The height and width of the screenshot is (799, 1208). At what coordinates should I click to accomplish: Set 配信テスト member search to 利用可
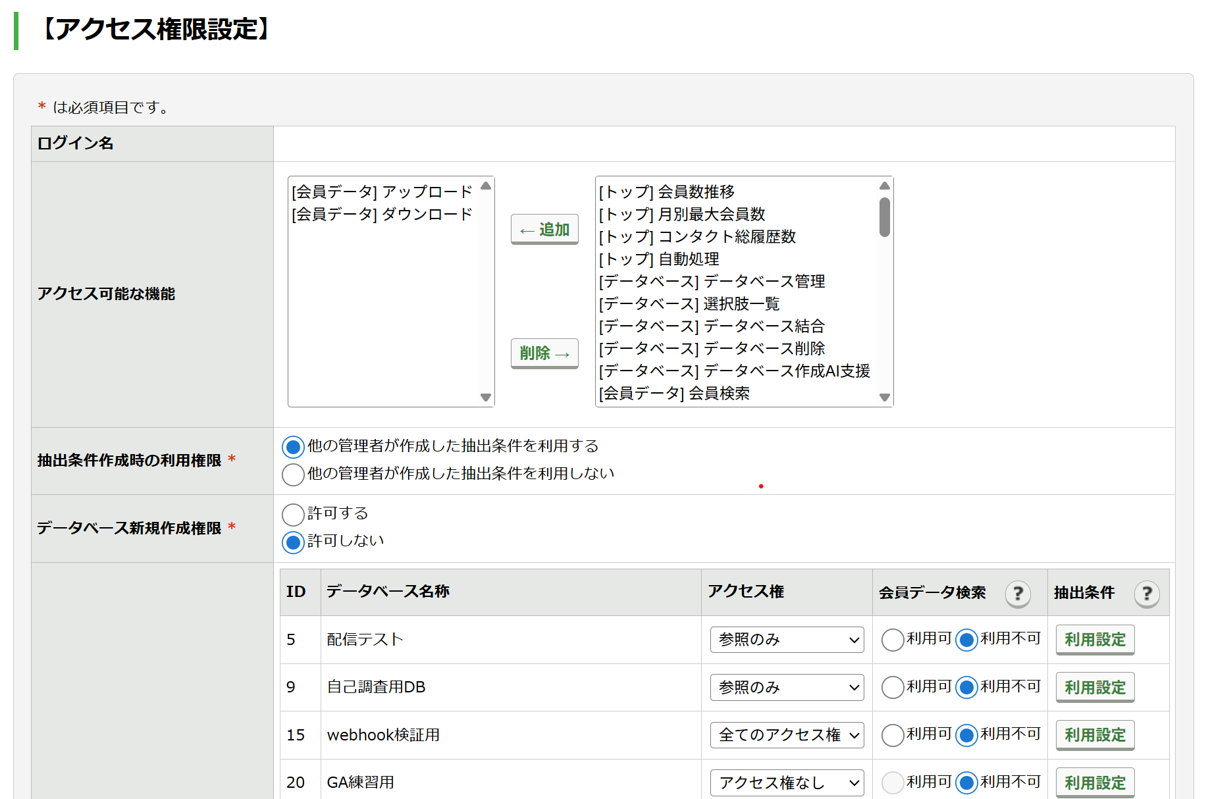(x=893, y=640)
